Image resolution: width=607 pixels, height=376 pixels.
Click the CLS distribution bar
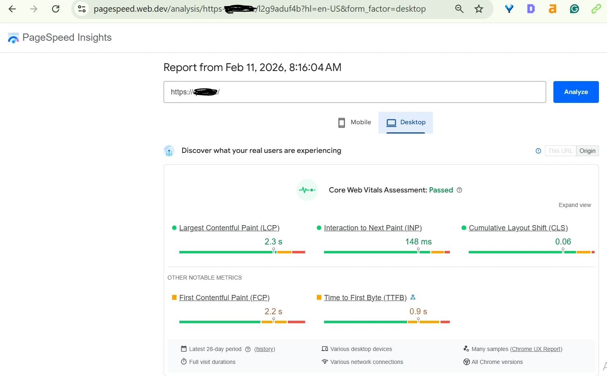coord(532,252)
